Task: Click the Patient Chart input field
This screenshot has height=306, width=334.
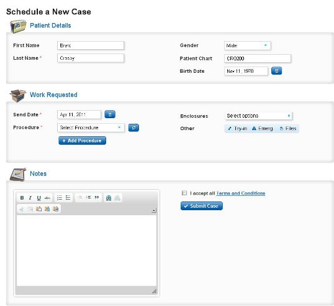Action: [257, 58]
